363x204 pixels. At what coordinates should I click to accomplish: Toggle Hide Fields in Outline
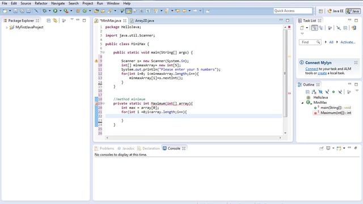click(x=320, y=92)
